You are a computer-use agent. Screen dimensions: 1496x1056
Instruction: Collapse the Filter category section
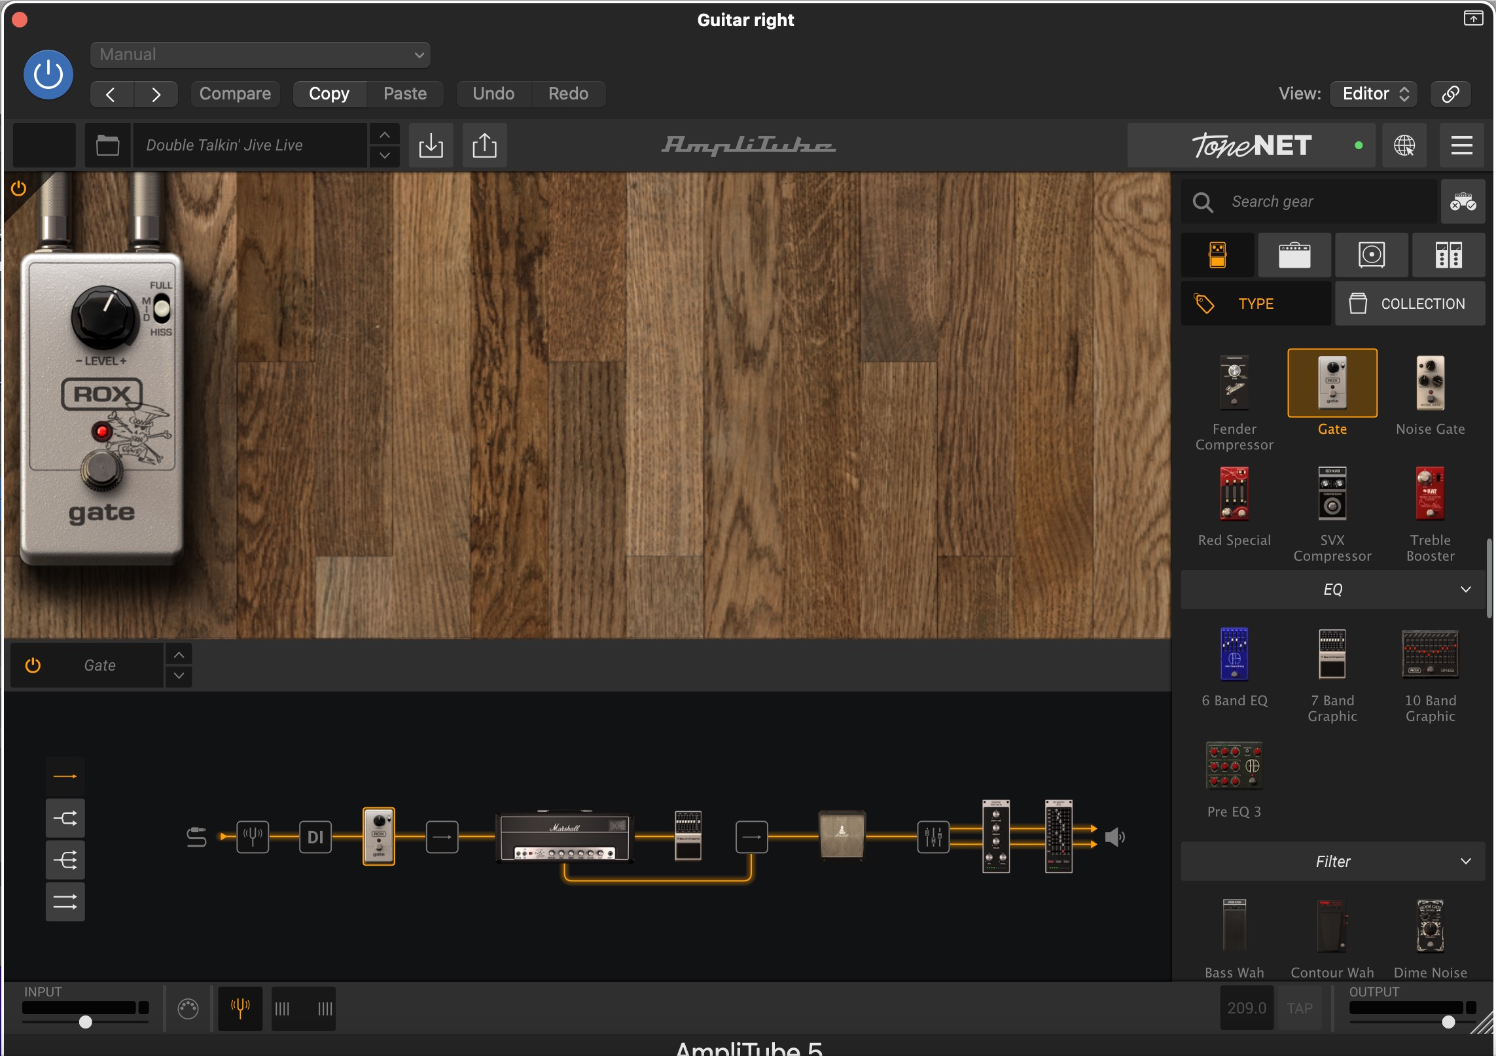tap(1333, 862)
